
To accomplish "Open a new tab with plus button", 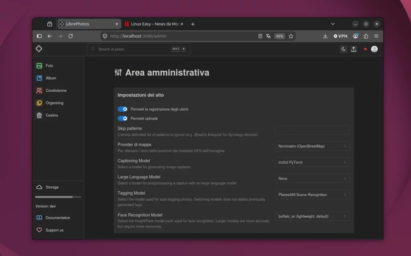I will [193, 24].
